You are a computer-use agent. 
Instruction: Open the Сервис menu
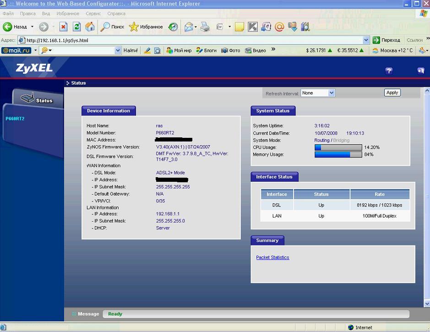coord(93,13)
